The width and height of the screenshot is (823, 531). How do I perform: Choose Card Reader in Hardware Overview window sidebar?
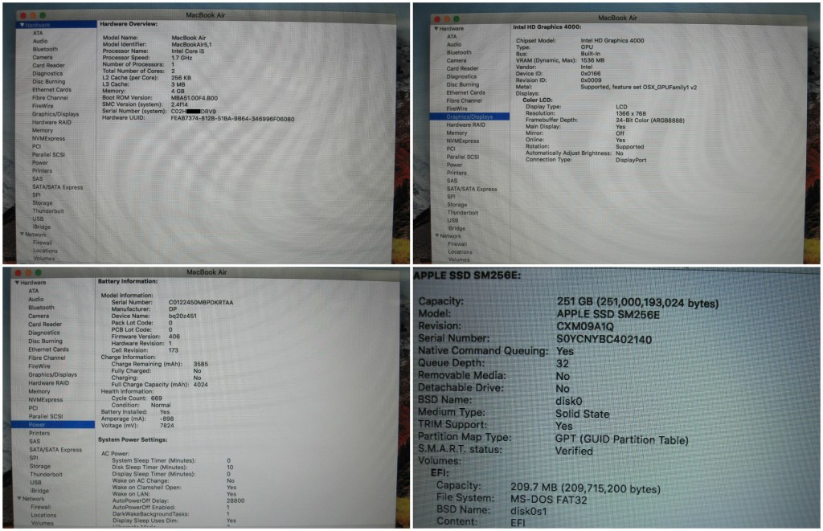pyautogui.click(x=48, y=66)
